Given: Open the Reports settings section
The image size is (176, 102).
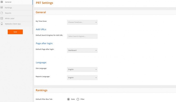Looking at the screenshot, I should click(x=16, y=13).
